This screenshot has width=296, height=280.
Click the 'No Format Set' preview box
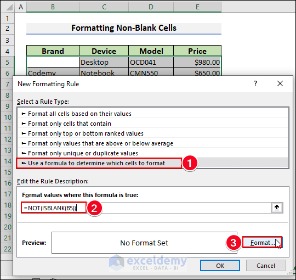144,243
